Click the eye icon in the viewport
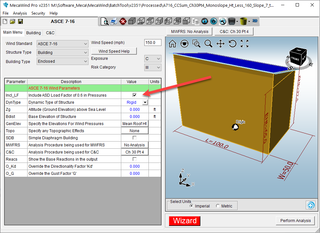320x233 pixels. [x=184, y=44]
